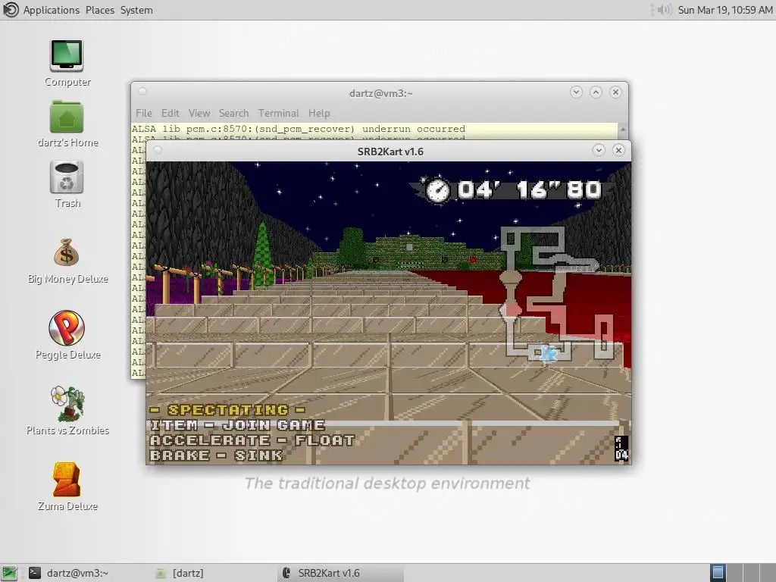Select the workspace switcher first workspace

point(718,573)
